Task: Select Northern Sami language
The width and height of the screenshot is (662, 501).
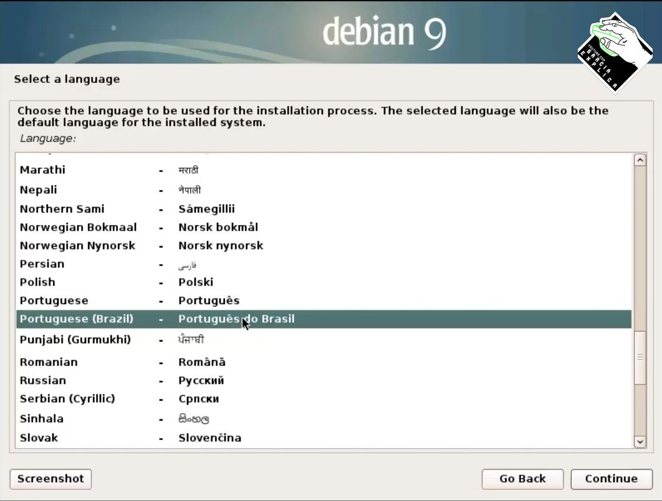Action: pyautogui.click(x=324, y=209)
